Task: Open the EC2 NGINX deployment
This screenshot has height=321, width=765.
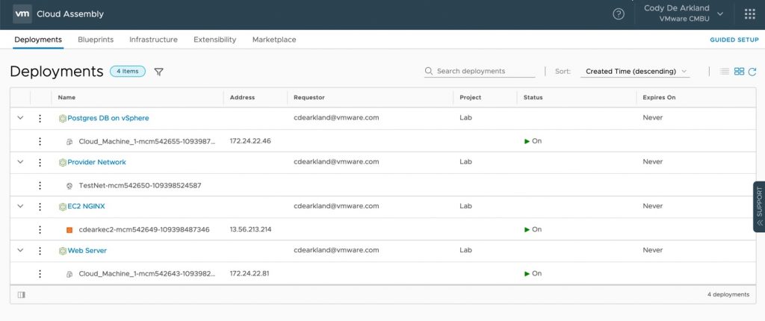Action: [x=87, y=206]
